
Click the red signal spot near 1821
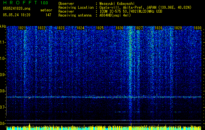pyautogui.click(x=29, y=97)
